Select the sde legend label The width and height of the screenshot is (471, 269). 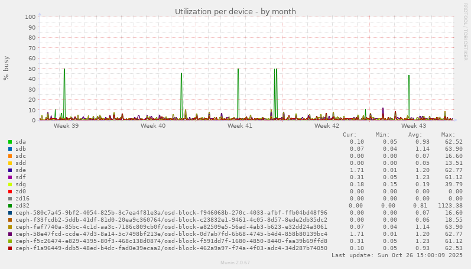[21, 170]
